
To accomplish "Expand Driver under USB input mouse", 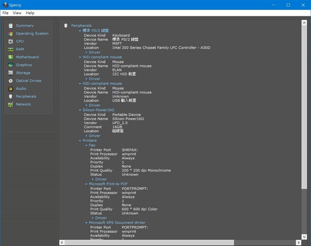I will [x=86, y=105].
